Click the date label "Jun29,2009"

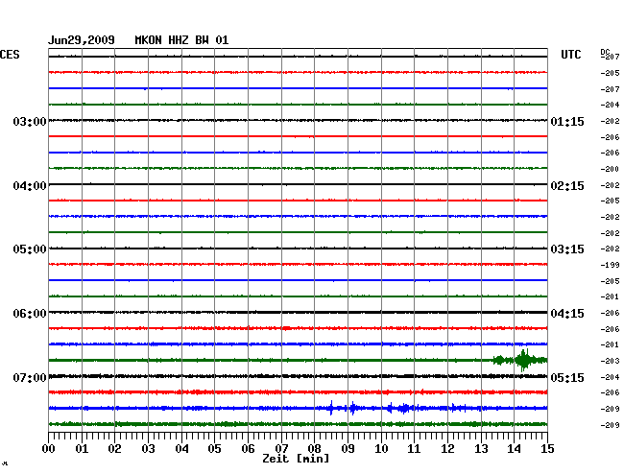[82, 40]
